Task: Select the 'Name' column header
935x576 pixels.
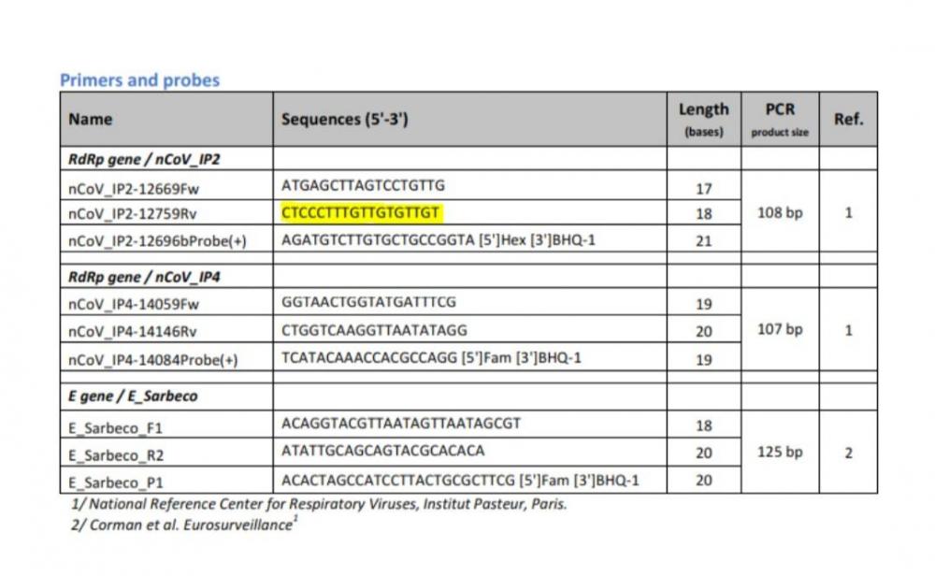Action: 91,119
